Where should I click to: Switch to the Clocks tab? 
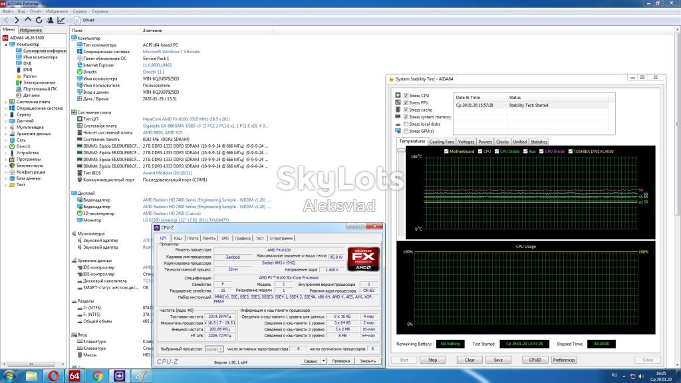[x=502, y=142]
